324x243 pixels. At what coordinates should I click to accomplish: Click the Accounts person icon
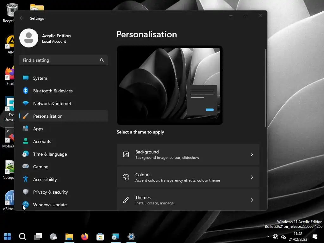click(26, 141)
